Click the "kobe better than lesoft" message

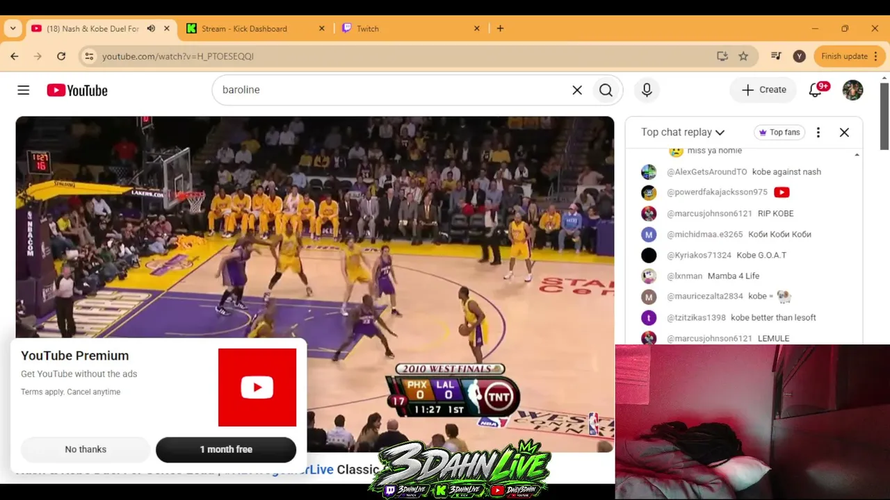click(773, 318)
